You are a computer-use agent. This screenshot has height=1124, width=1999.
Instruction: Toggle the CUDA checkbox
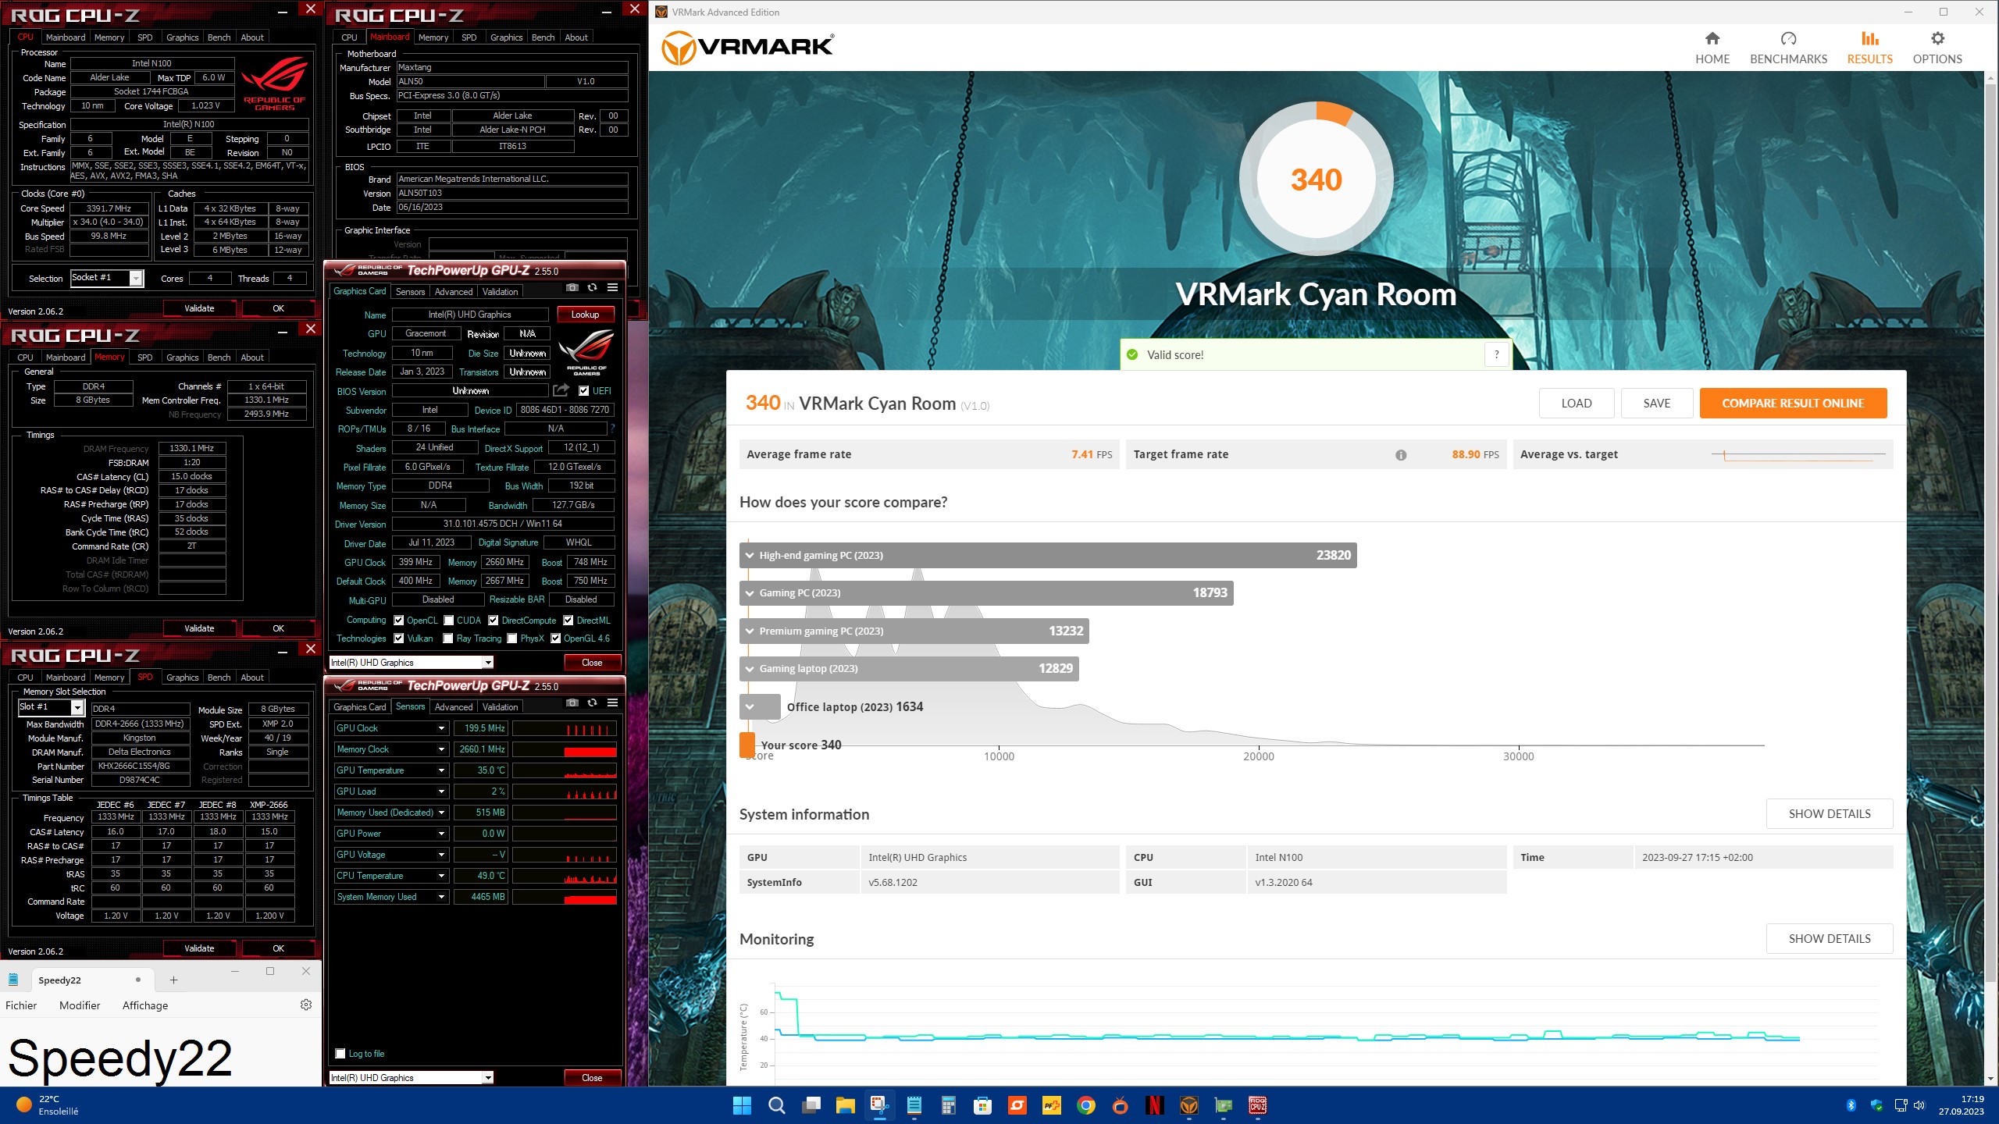pyautogui.click(x=449, y=621)
